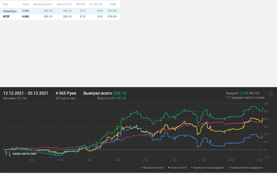Select the PokerStars row in the table
Viewport: 277px width, 174px height.
point(60,11)
